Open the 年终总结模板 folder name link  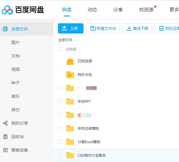pyautogui.click(x=88, y=129)
